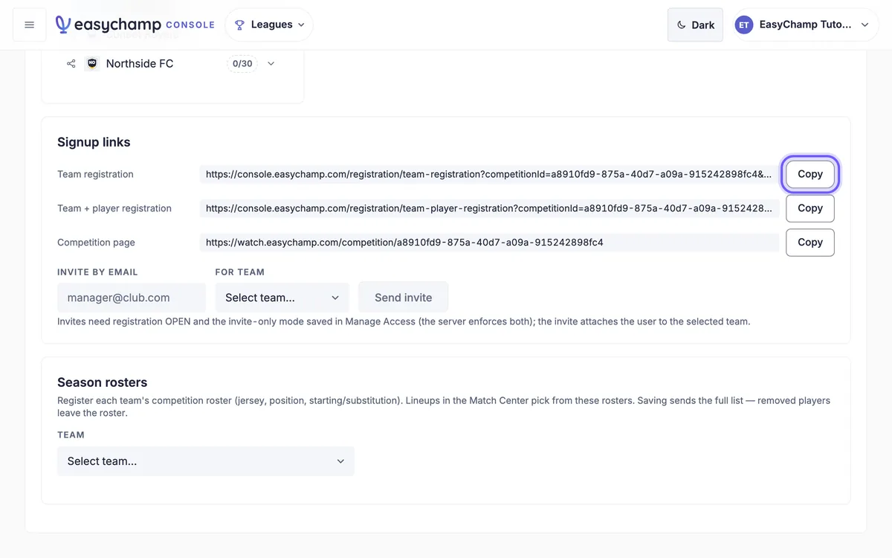The width and height of the screenshot is (892, 558).
Task: Switch to Dark mode
Action: pyautogui.click(x=695, y=25)
